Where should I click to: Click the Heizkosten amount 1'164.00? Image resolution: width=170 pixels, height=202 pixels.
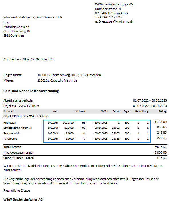(x=161, y=122)
